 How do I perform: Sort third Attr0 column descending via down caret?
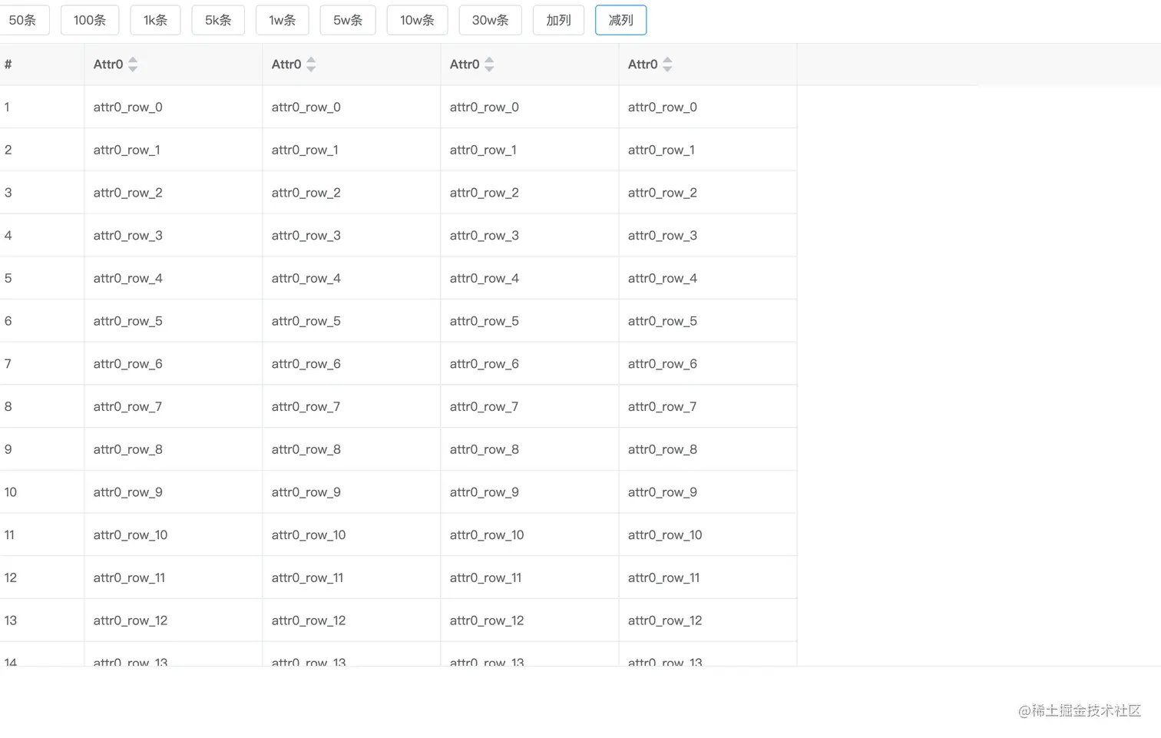pos(489,69)
